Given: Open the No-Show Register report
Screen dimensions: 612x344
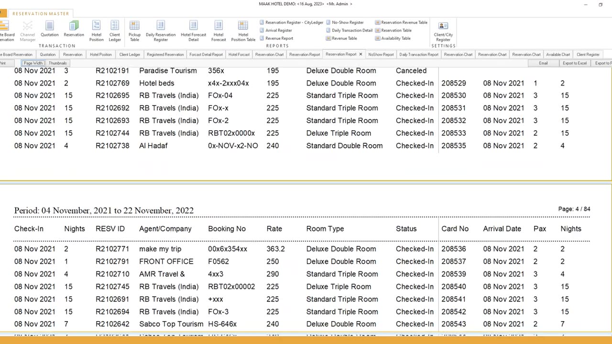Looking at the screenshot, I should 345,22.
